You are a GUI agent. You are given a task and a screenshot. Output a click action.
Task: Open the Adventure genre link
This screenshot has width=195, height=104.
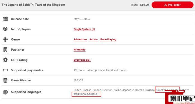click(80, 39)
